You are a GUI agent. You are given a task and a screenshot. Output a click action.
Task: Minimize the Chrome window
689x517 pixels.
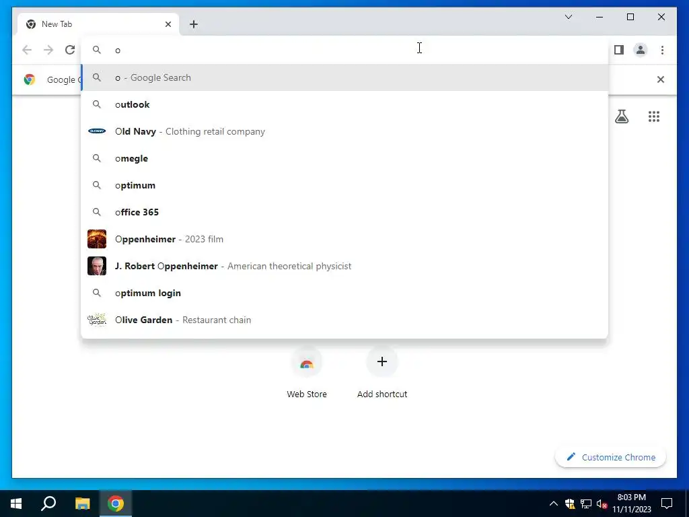600,17
